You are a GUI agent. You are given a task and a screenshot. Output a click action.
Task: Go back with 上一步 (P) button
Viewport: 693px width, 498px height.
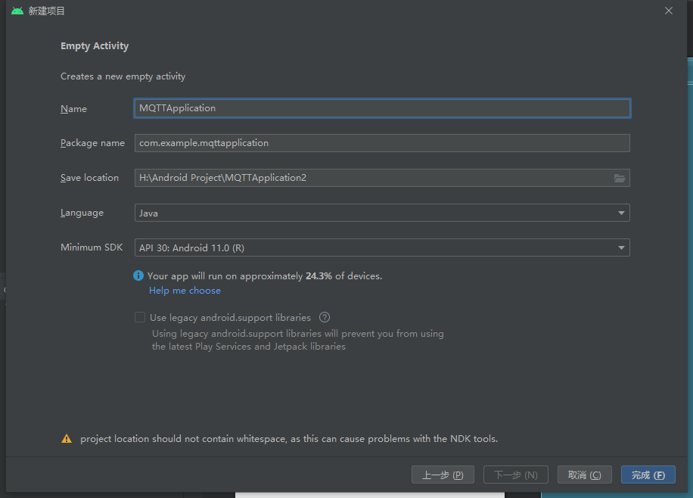pos(443,475)
